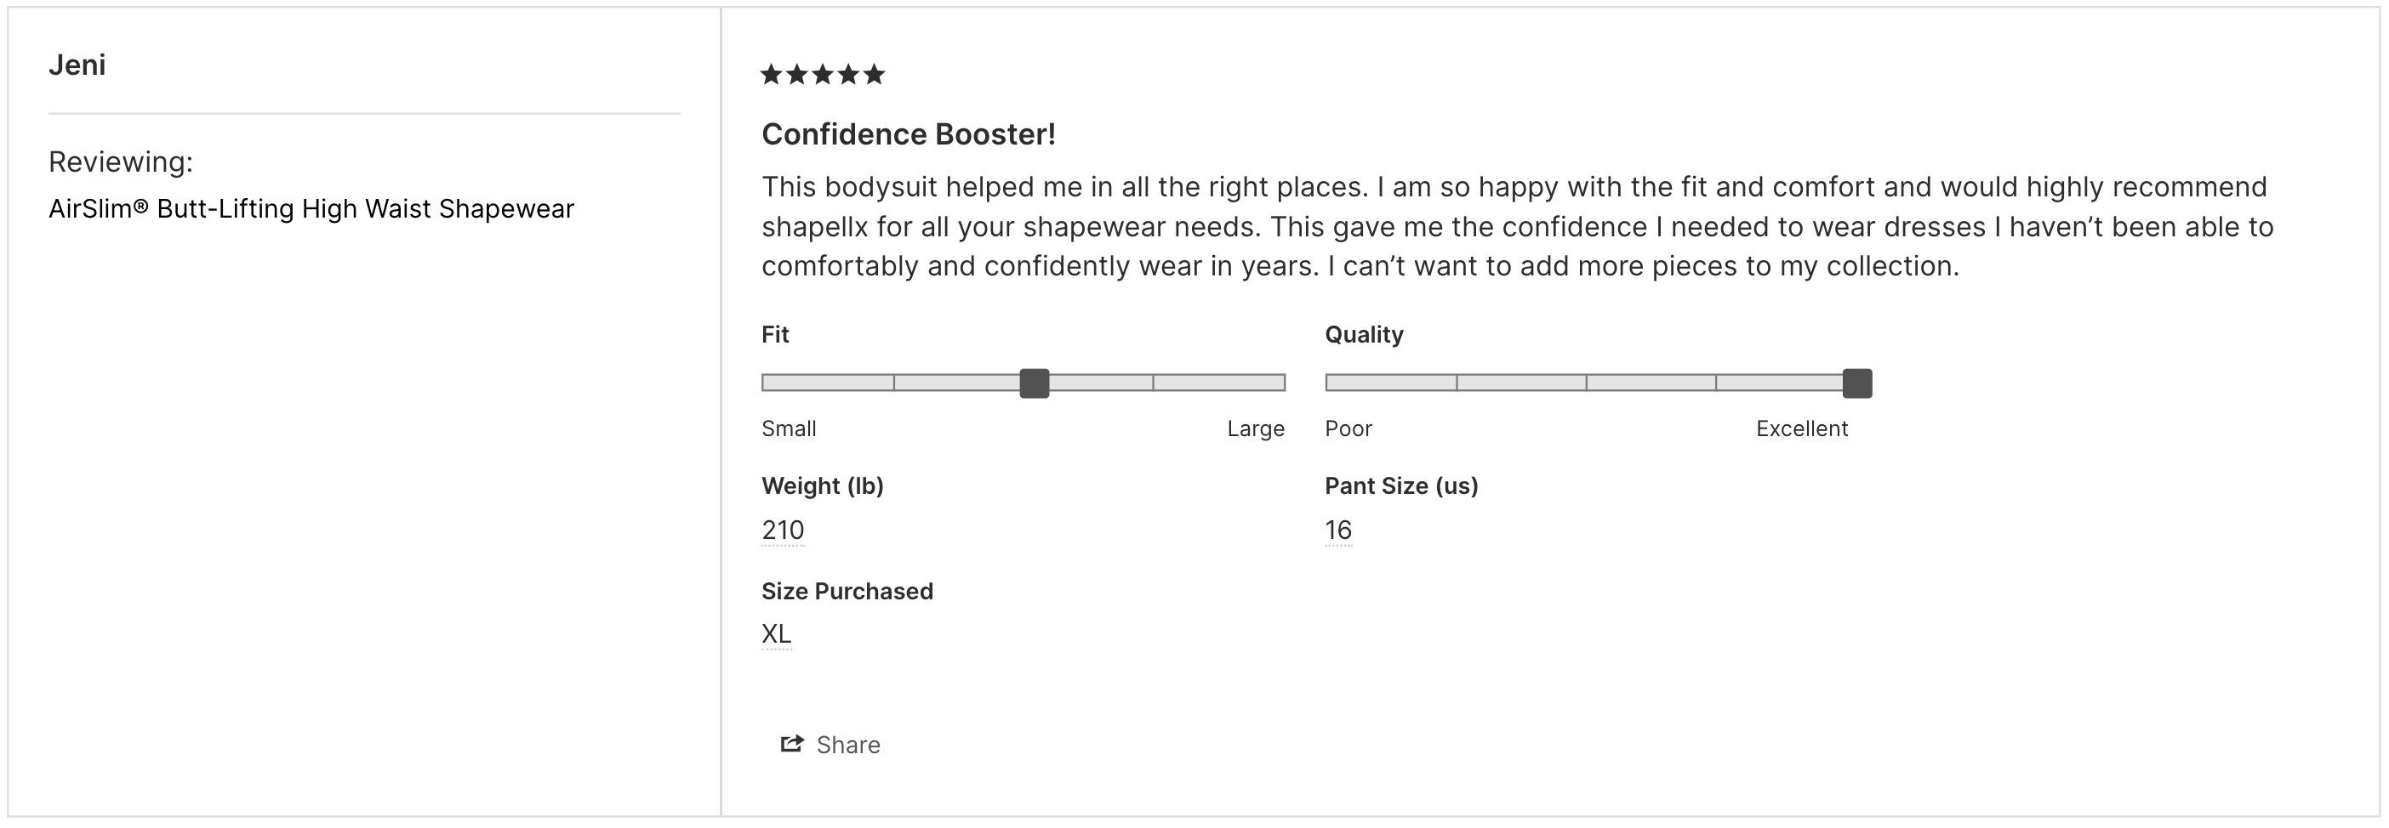This screenshot has width=2389, height=828.
Task: Click the 16 pant size value
Action: coord(1338,530)
